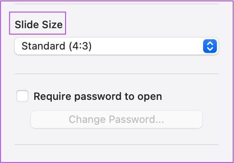This screenshot has height=163, width=234.
Task: Enable Require password to open checkbox
Action: click(22, 96)
